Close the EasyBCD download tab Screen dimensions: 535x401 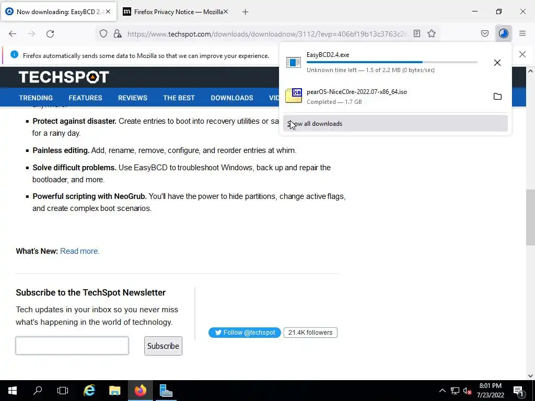(108, 11)
